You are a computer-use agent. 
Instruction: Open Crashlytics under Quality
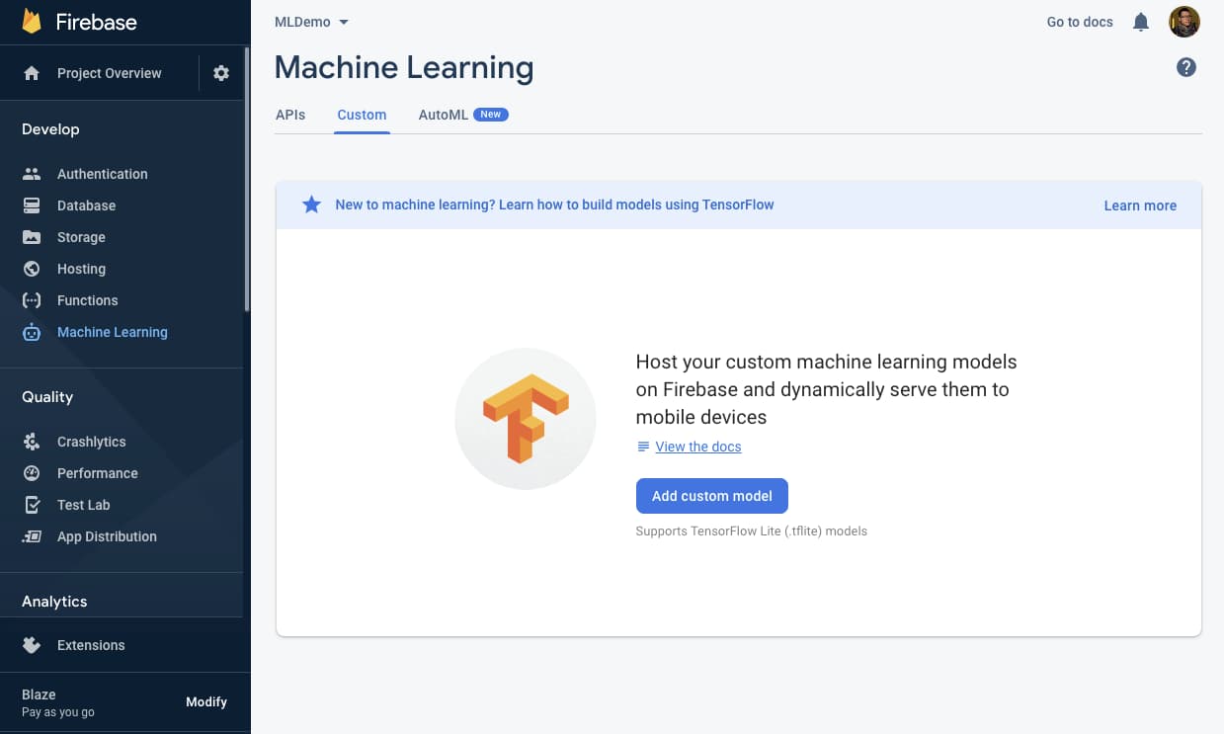click(92, 442)
